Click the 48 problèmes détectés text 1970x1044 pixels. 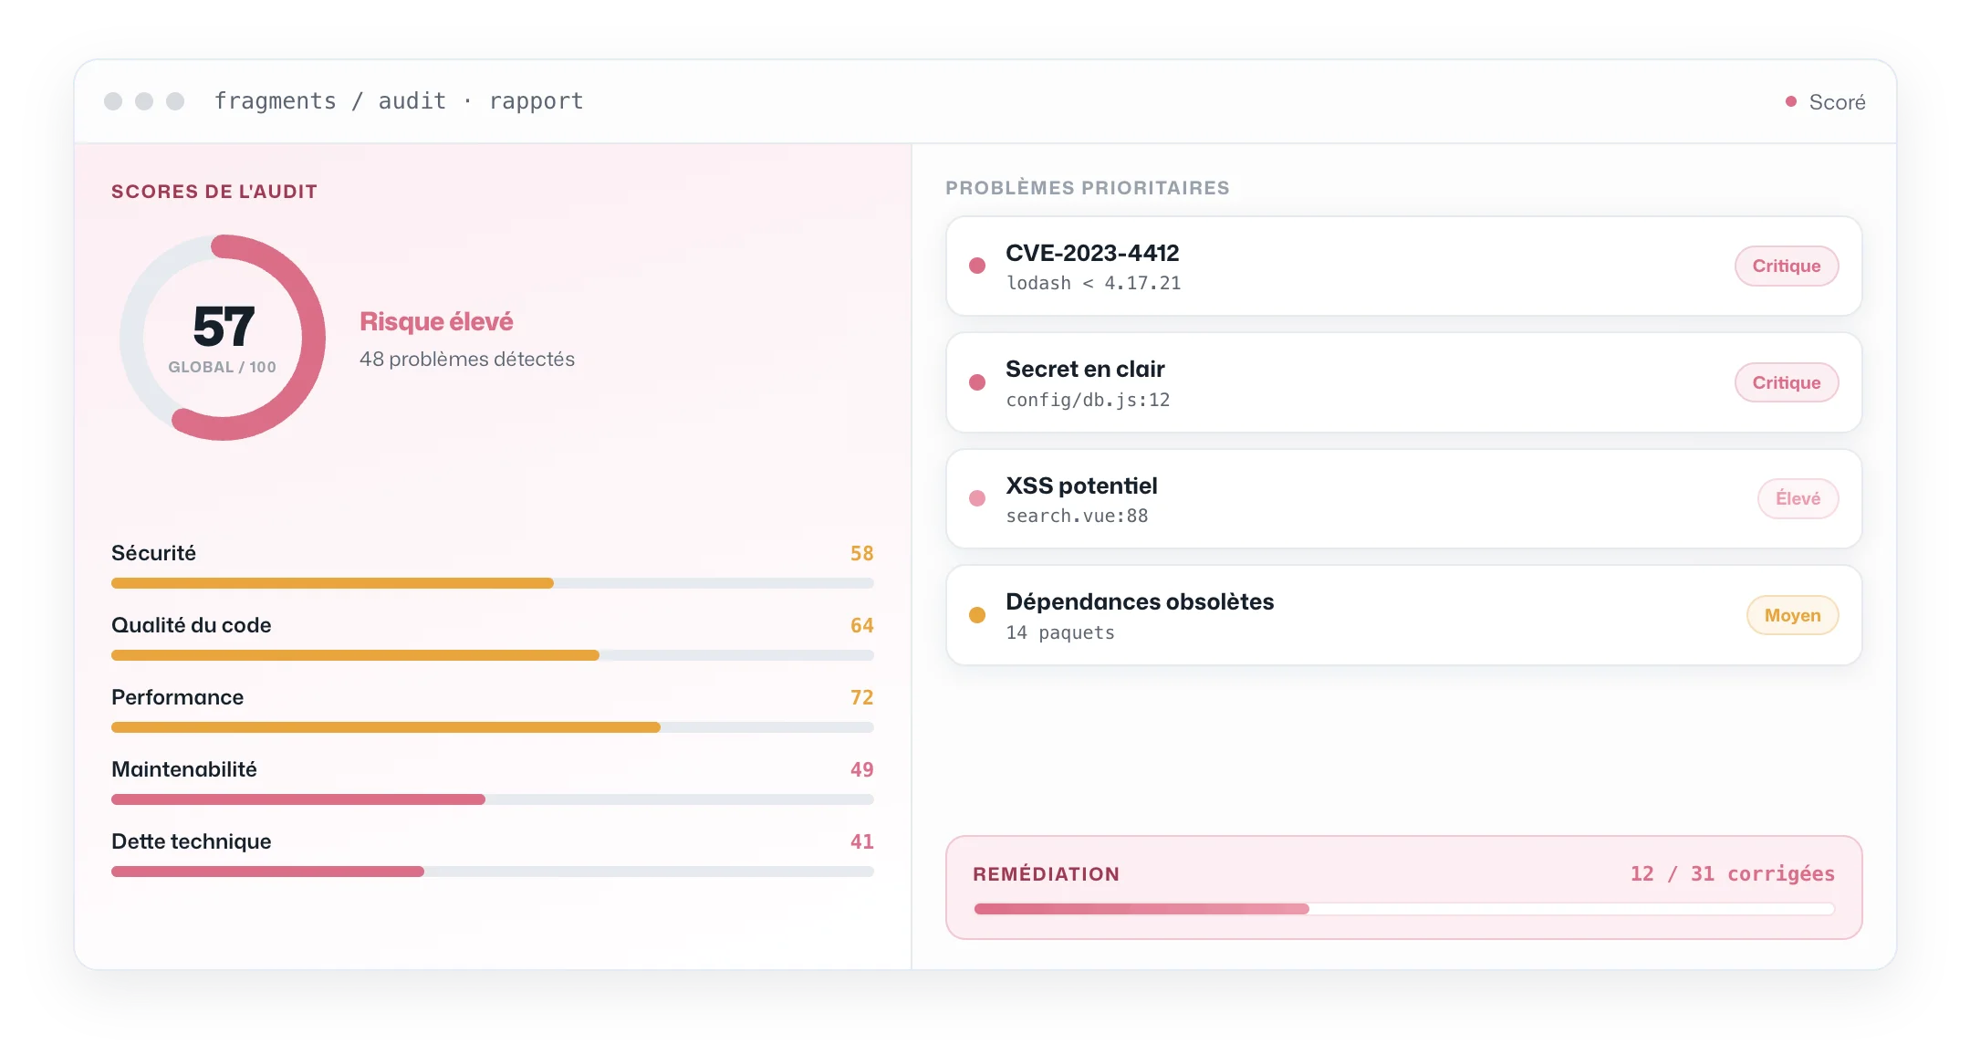467,360
